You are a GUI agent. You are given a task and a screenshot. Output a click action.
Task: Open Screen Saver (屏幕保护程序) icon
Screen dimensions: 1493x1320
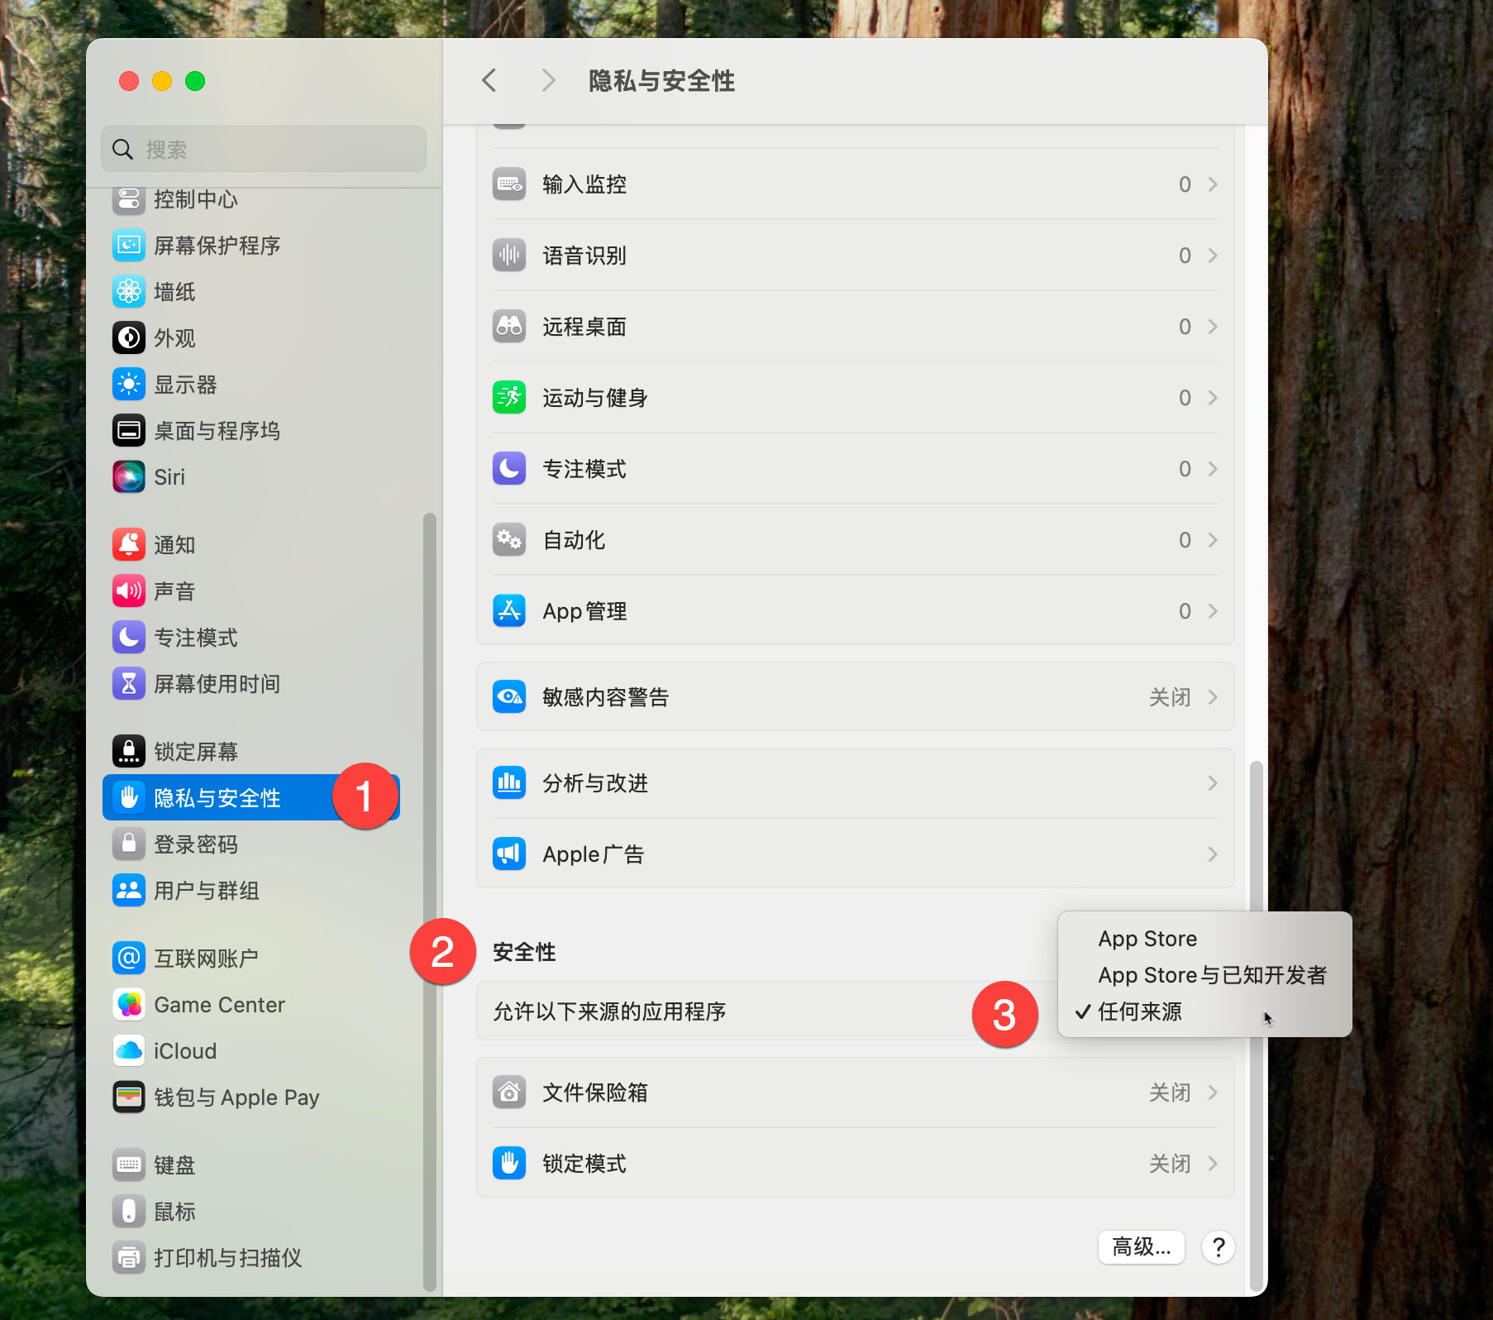pyautogui.click(x=129, y=246)
